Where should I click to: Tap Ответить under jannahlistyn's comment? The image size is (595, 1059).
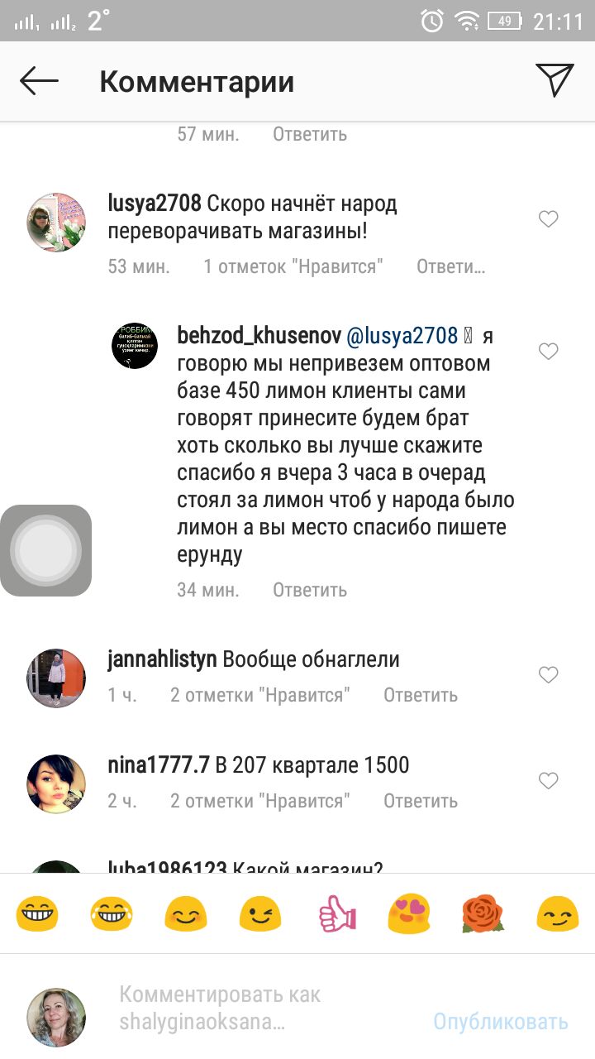pyautogui.click(x=421, y=695)
